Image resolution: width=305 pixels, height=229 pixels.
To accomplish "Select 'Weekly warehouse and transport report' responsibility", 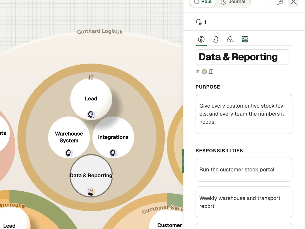I will pyautogui.click(x=244, y=202).
